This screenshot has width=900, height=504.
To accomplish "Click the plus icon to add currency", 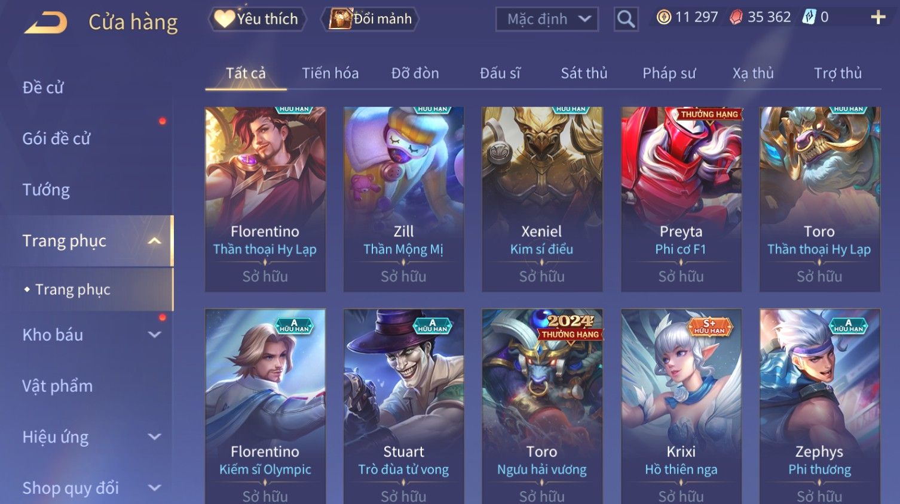I will click(x=878, y=17).
